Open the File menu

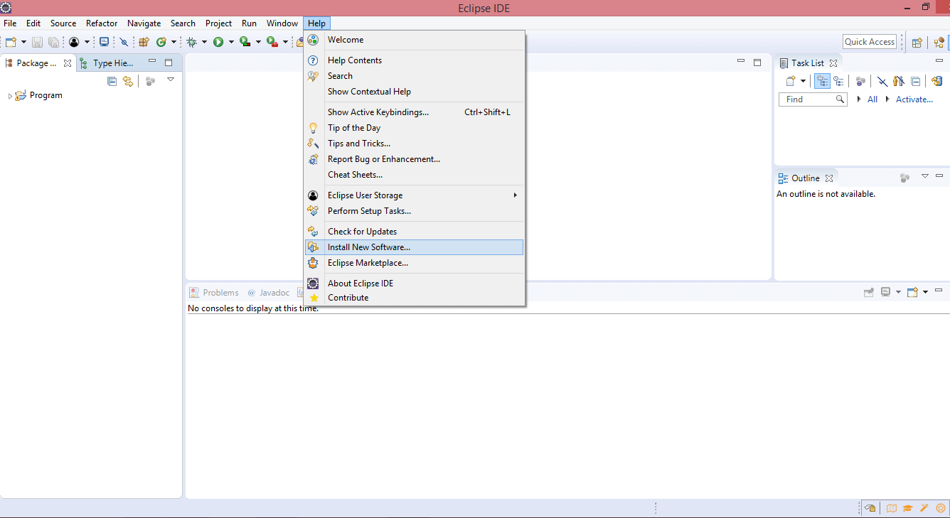[x=10, y=23]
